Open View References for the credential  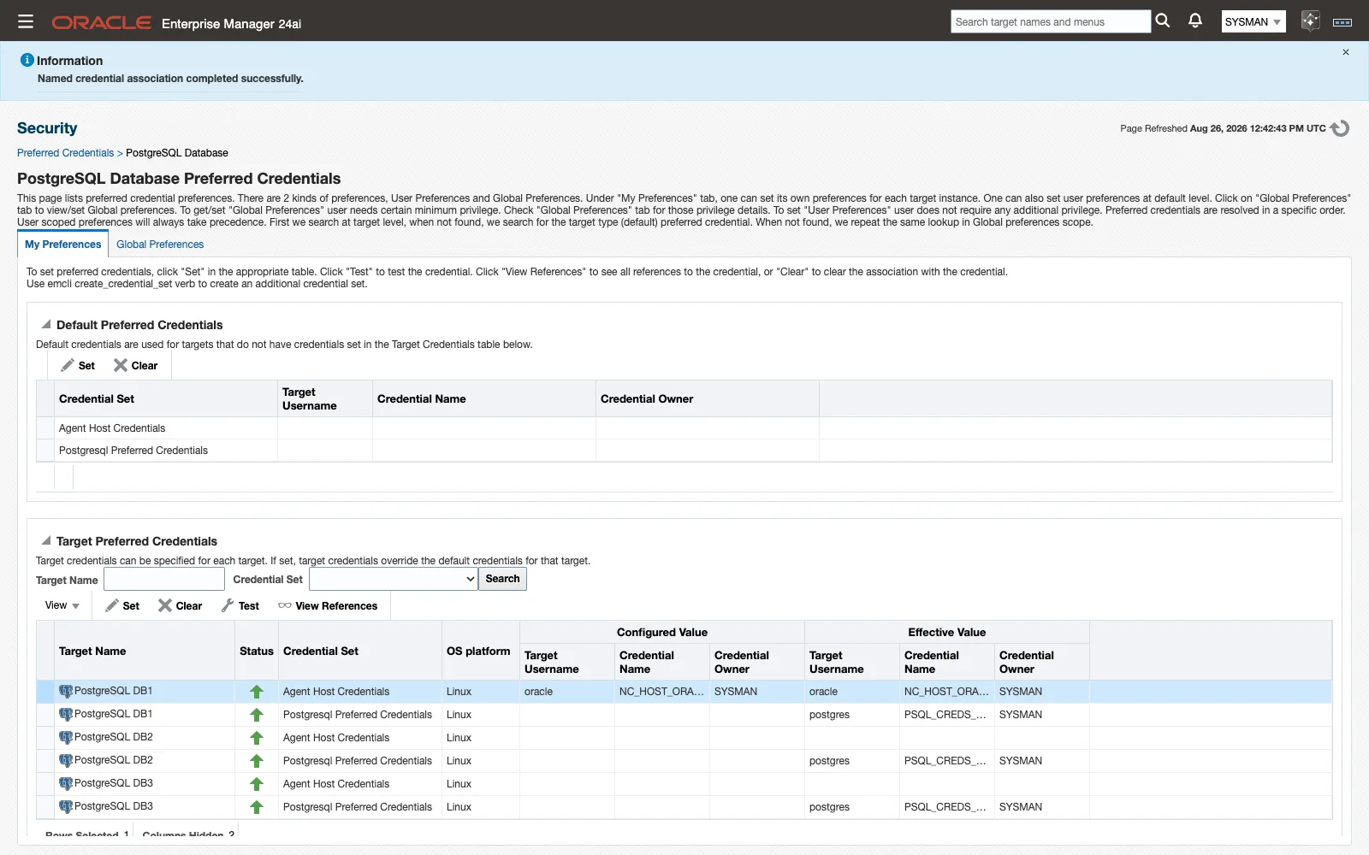click(328, 606)
